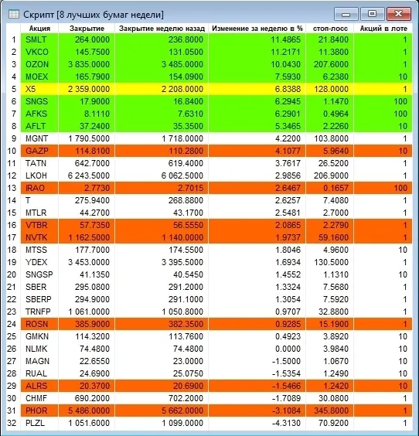This screenshot has width=419, height=436.
Task: Select the CHMF ticker cell
Action: (39, 398)
